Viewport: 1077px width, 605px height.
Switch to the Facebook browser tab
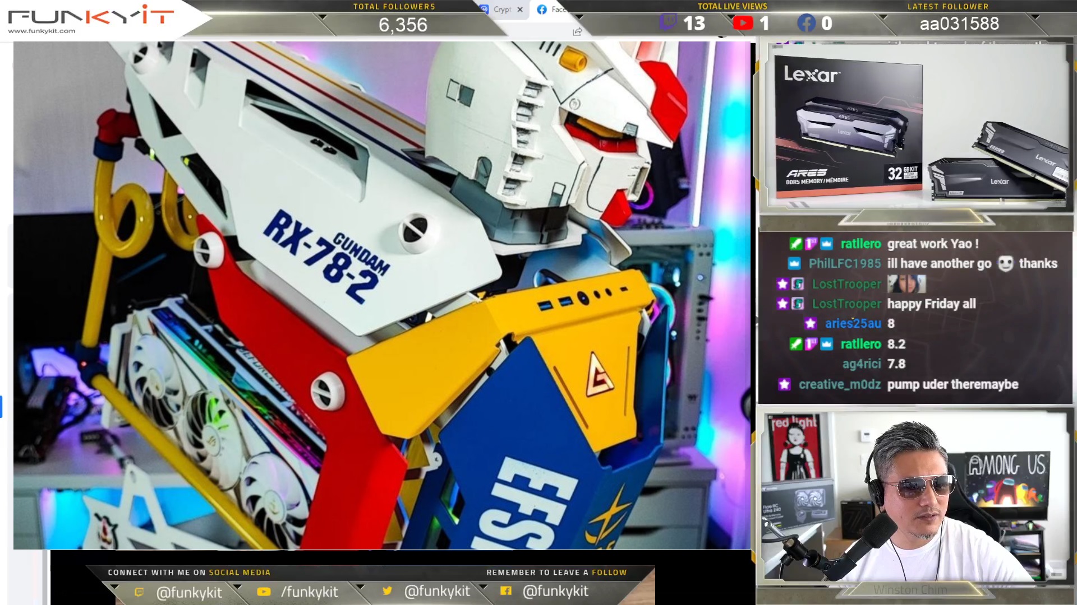pos(551,10)
